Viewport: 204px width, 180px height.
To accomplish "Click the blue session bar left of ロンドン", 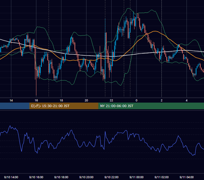I will pos(15,106).
